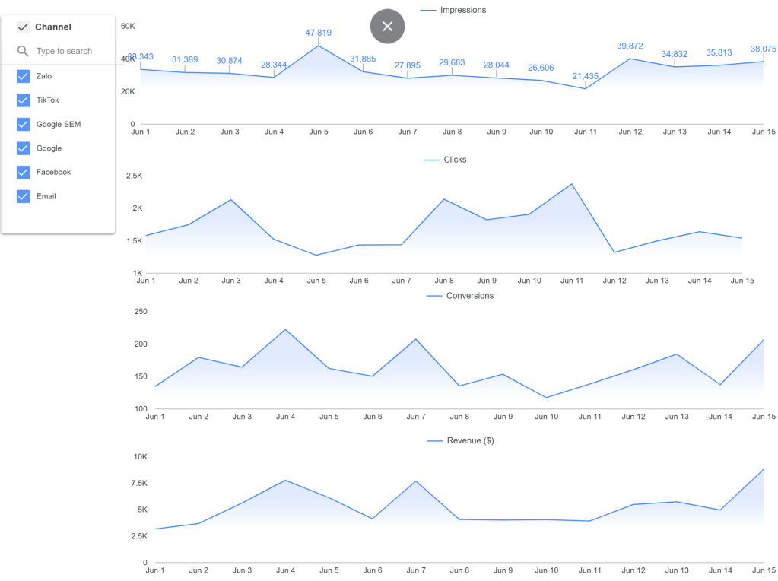This screenshot has height=581, width=778.
Task: Click the Channel filter header title
Action: [x=53, y=27]
